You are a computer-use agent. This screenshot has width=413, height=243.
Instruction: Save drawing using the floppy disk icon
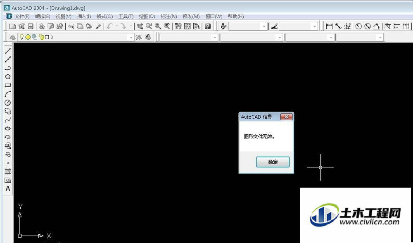point(31,26)
